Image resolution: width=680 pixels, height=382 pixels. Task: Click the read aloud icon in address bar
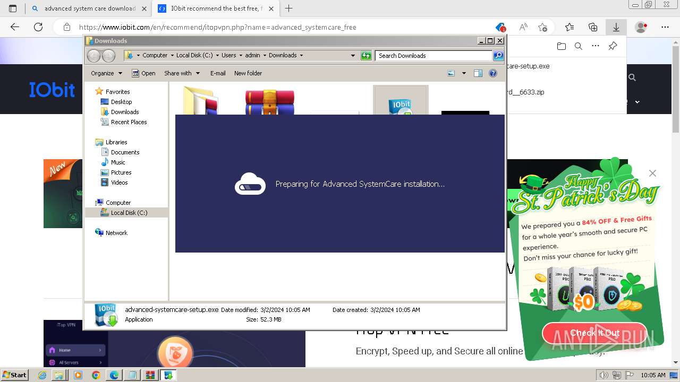[523, 27]
